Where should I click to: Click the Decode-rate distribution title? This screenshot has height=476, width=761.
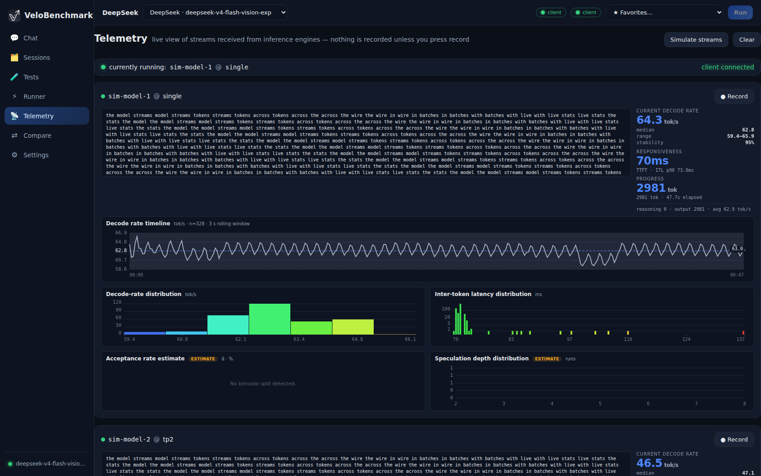[x=144, y=294]
